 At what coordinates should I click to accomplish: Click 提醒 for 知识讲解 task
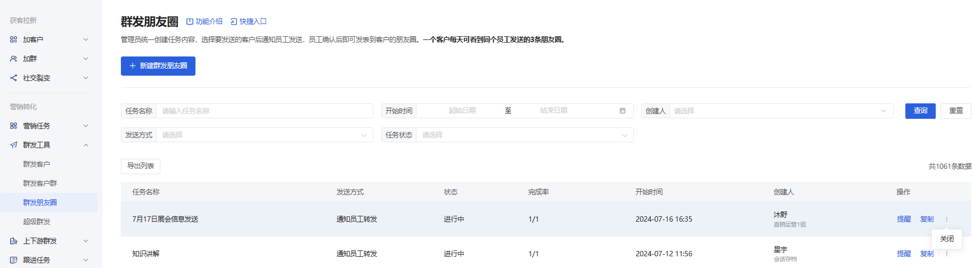(904, 254)
